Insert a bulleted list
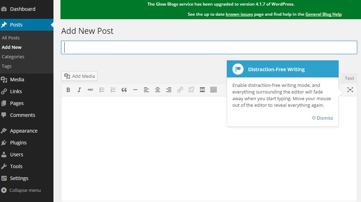 (102, 90)
